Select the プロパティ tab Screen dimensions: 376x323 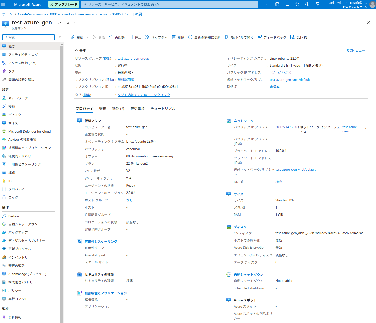[x=84, y=109]
